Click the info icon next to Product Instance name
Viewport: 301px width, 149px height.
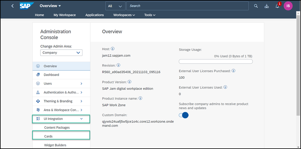coord(140,98)
